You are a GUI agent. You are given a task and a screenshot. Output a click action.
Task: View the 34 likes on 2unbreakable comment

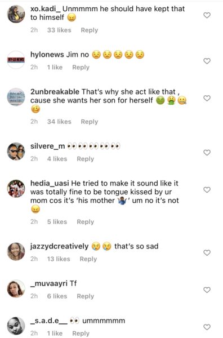[59, 122]
